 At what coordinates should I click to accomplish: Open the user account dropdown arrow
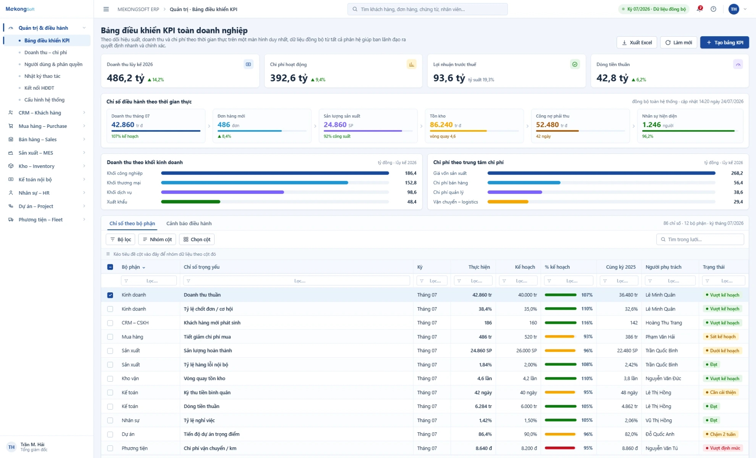point(745,9)
